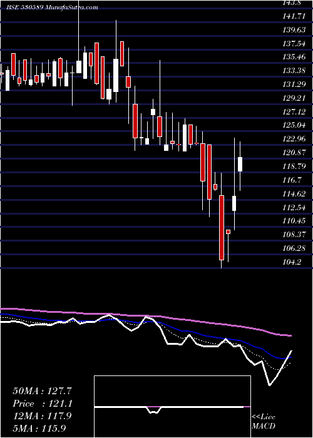Click the 139.63 price axis label
This screenshot has height=438, width=313.
pos(294,30)
